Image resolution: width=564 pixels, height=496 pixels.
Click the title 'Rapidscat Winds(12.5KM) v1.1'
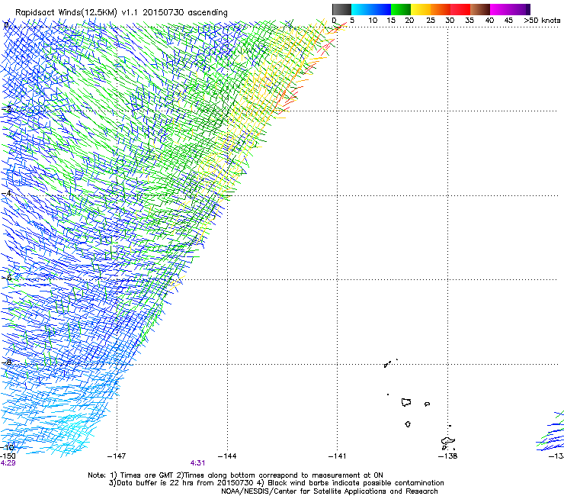tap(77, 13)
